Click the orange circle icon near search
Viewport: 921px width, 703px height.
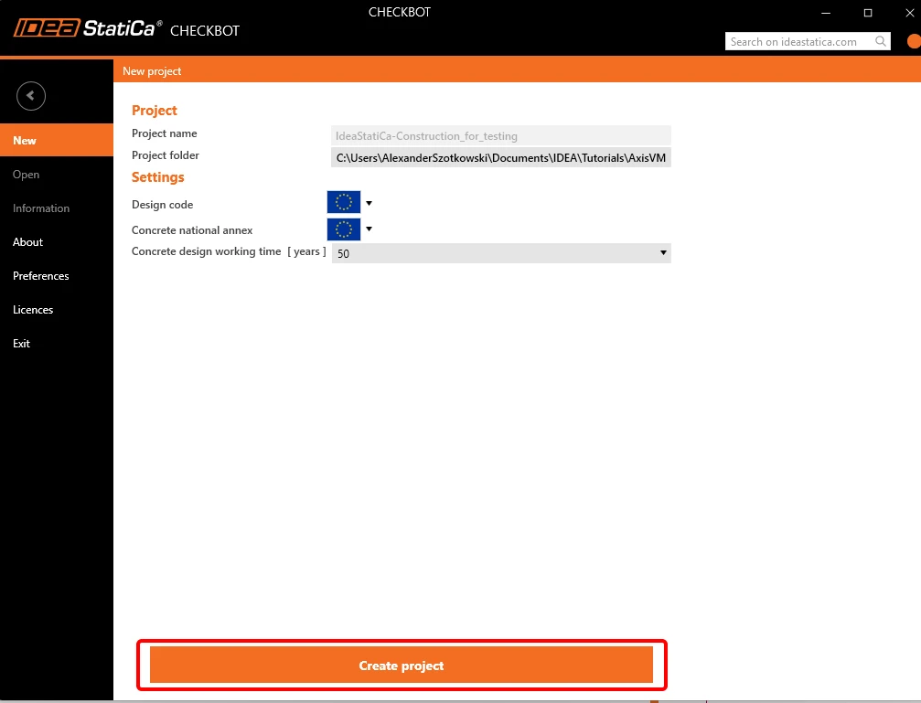click(914, 41)
